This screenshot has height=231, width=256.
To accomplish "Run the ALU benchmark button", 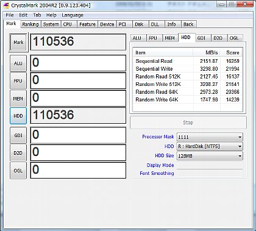I will point(18,63).
